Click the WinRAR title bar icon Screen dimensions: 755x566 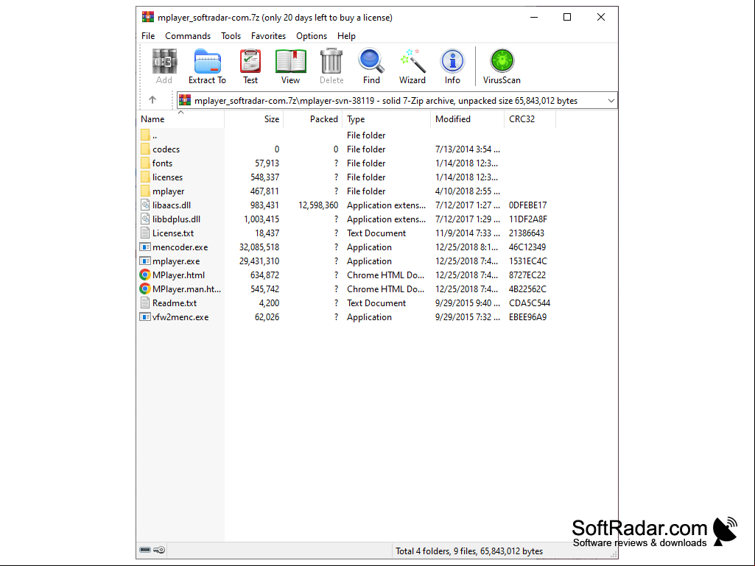coord(148,17)
